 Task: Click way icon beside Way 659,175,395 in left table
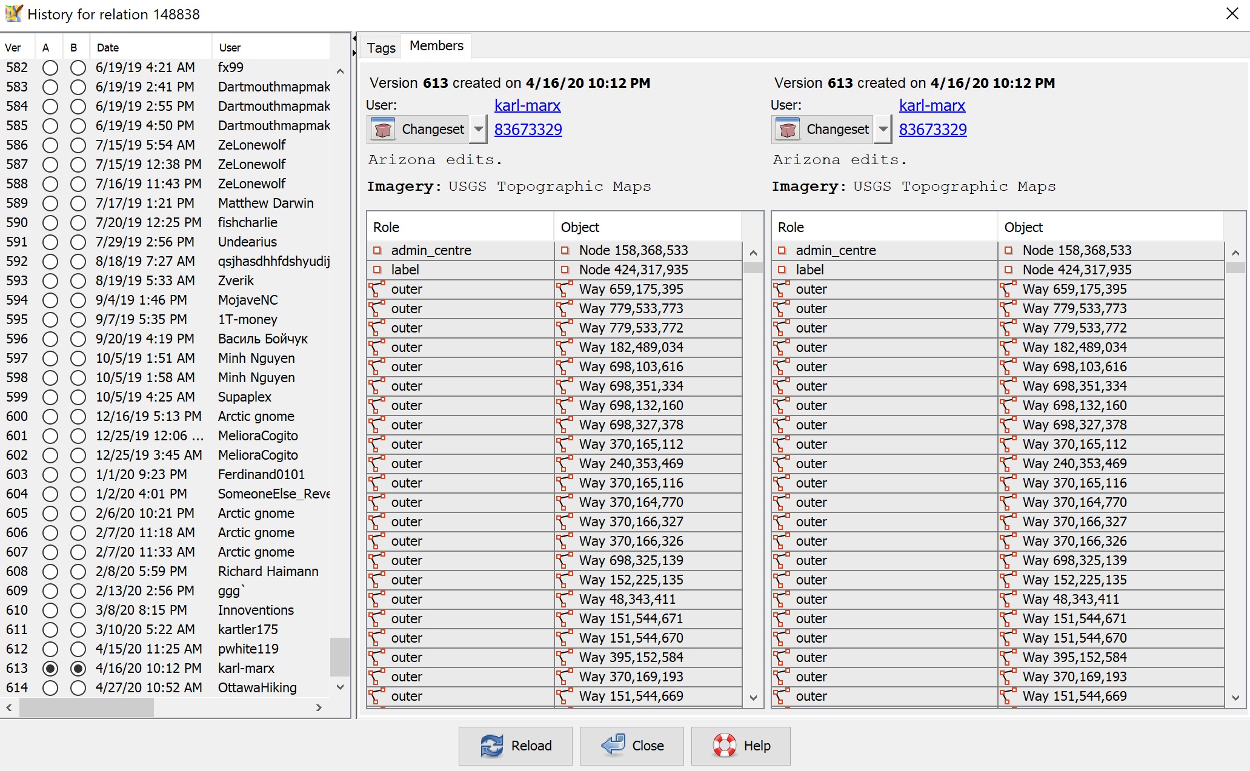coord(565,289)
